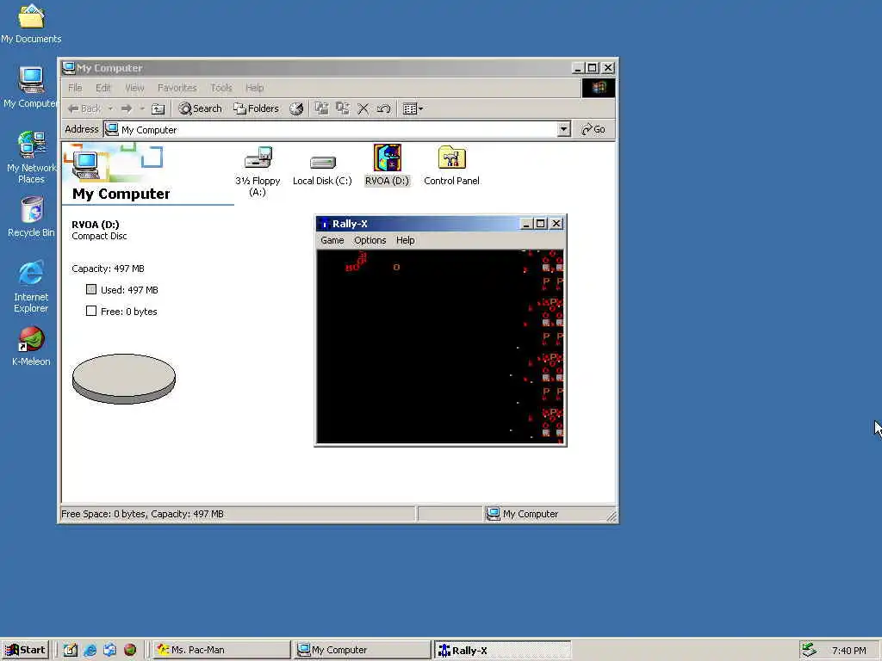The width and height of the screenshot is (882, 661).
Task: Open the Help menu in My Computer
Action: coord(254,88)
